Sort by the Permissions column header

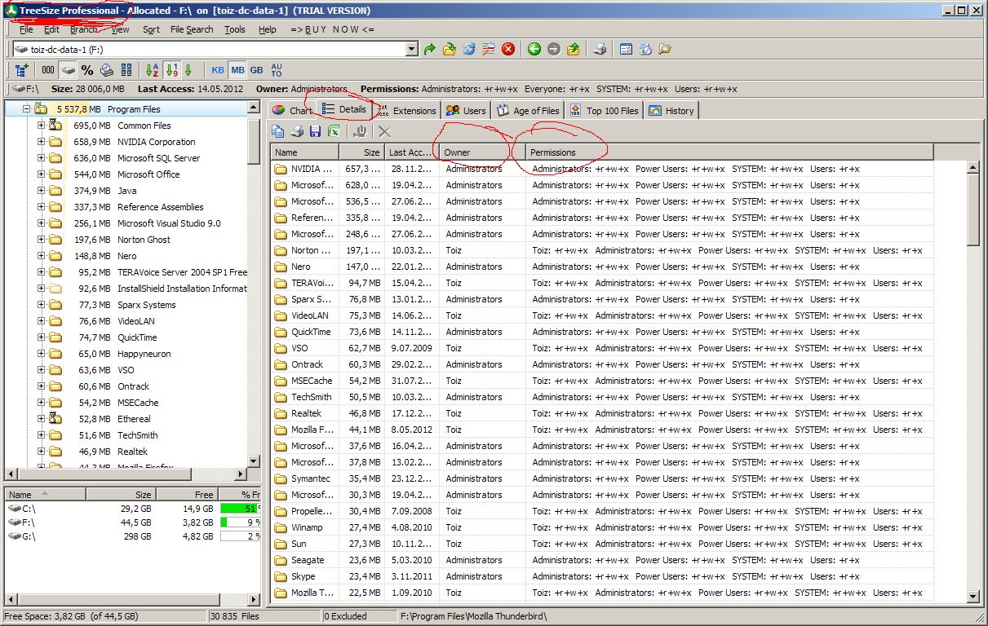[x=729, y=152]
